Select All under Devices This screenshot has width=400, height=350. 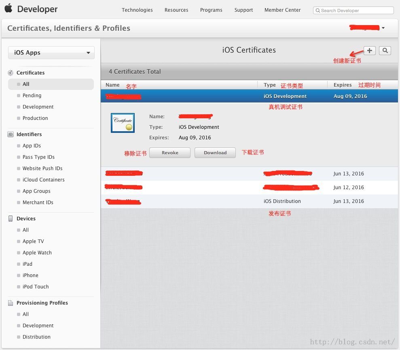pyautogui.click(x=25, y=230)
